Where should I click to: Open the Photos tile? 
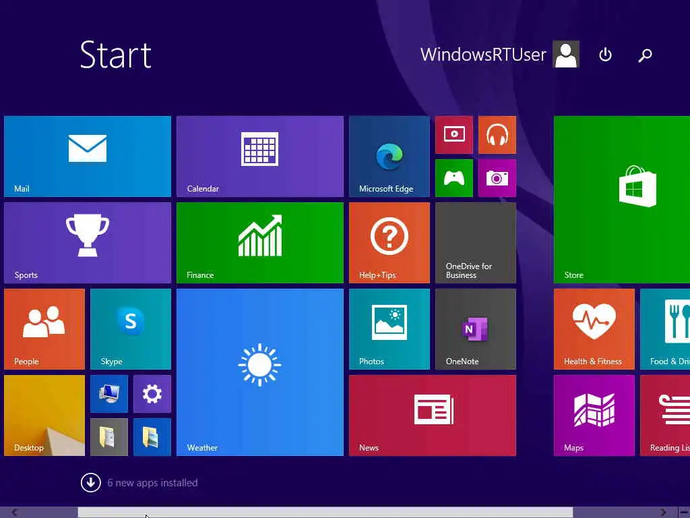(389, 329)
